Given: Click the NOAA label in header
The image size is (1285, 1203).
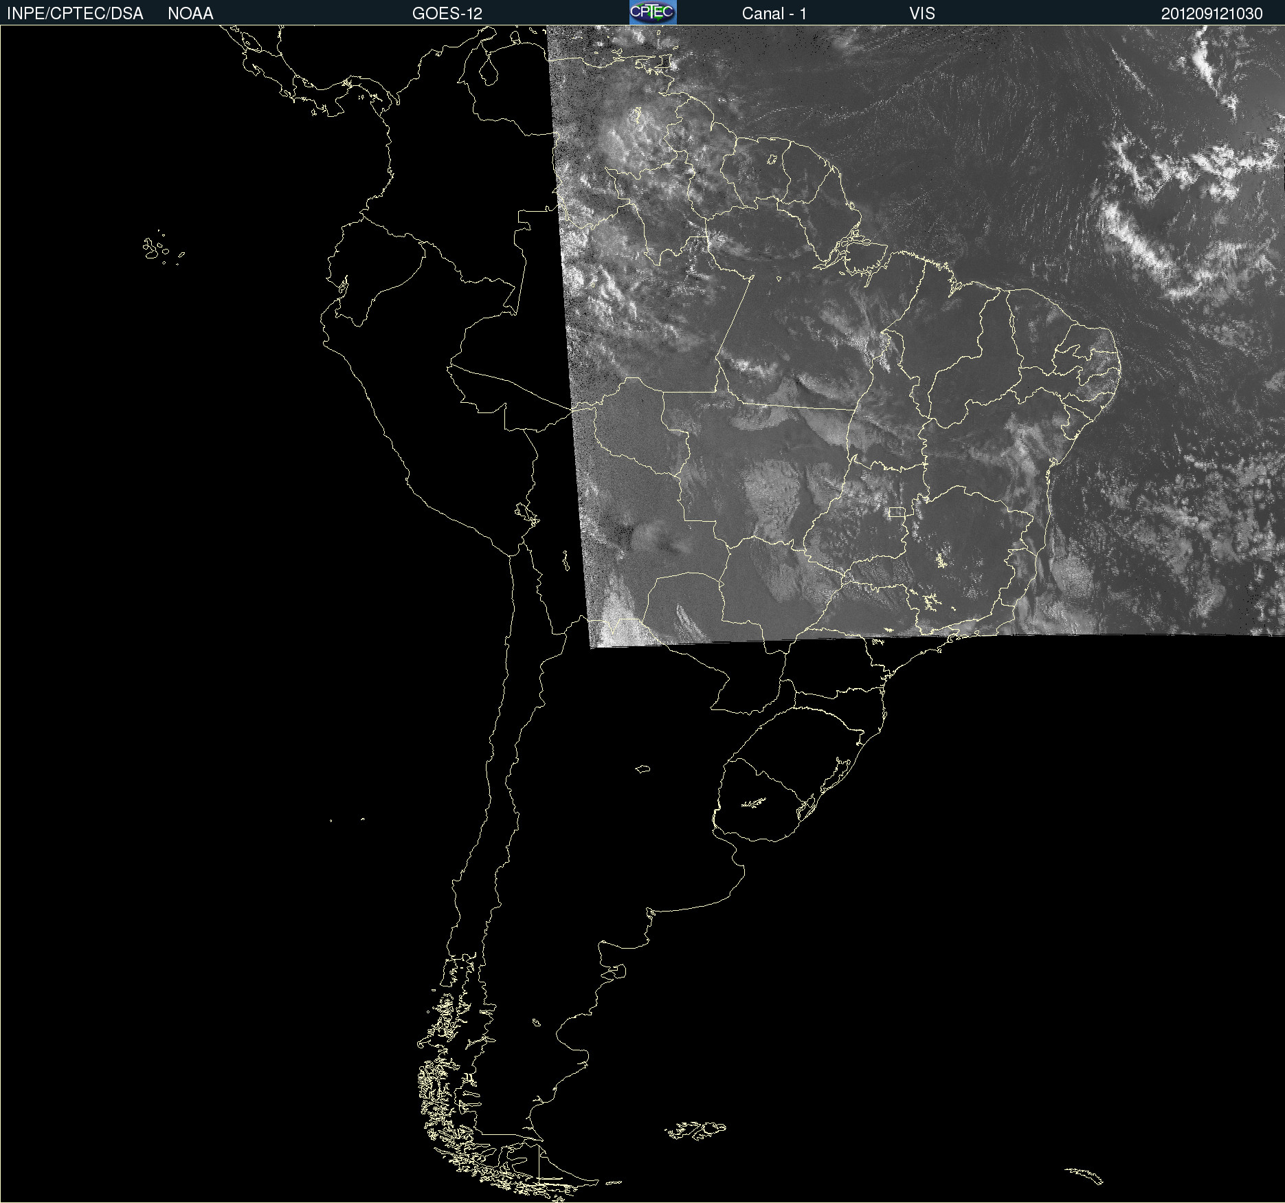Looking at the screenshot, I should pos(190,14).
